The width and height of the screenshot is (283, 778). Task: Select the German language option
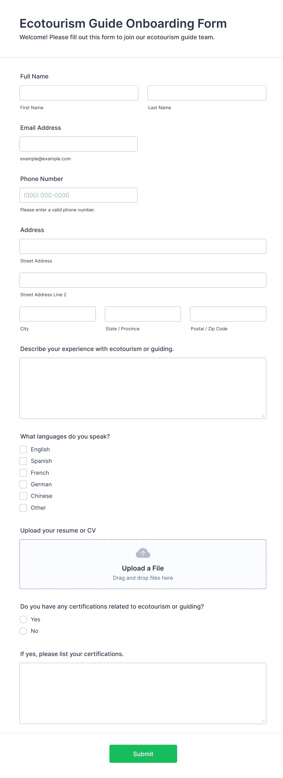click(x=23, y=484)
